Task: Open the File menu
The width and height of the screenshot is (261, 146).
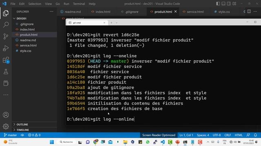Action: tap(13, 4)
